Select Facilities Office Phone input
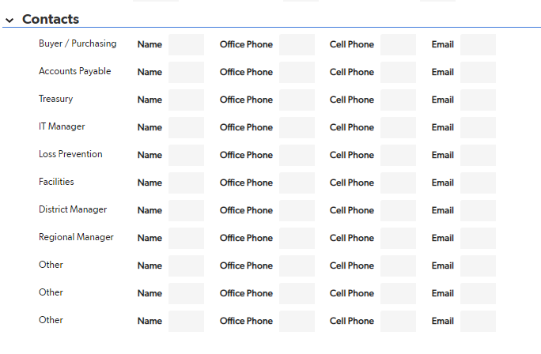The height and width of the screenshot is (354, 541). tap(297, 183)
